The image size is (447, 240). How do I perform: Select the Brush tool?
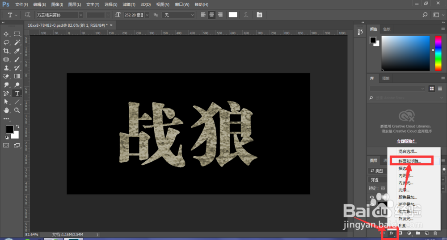[x=17, y=60]
